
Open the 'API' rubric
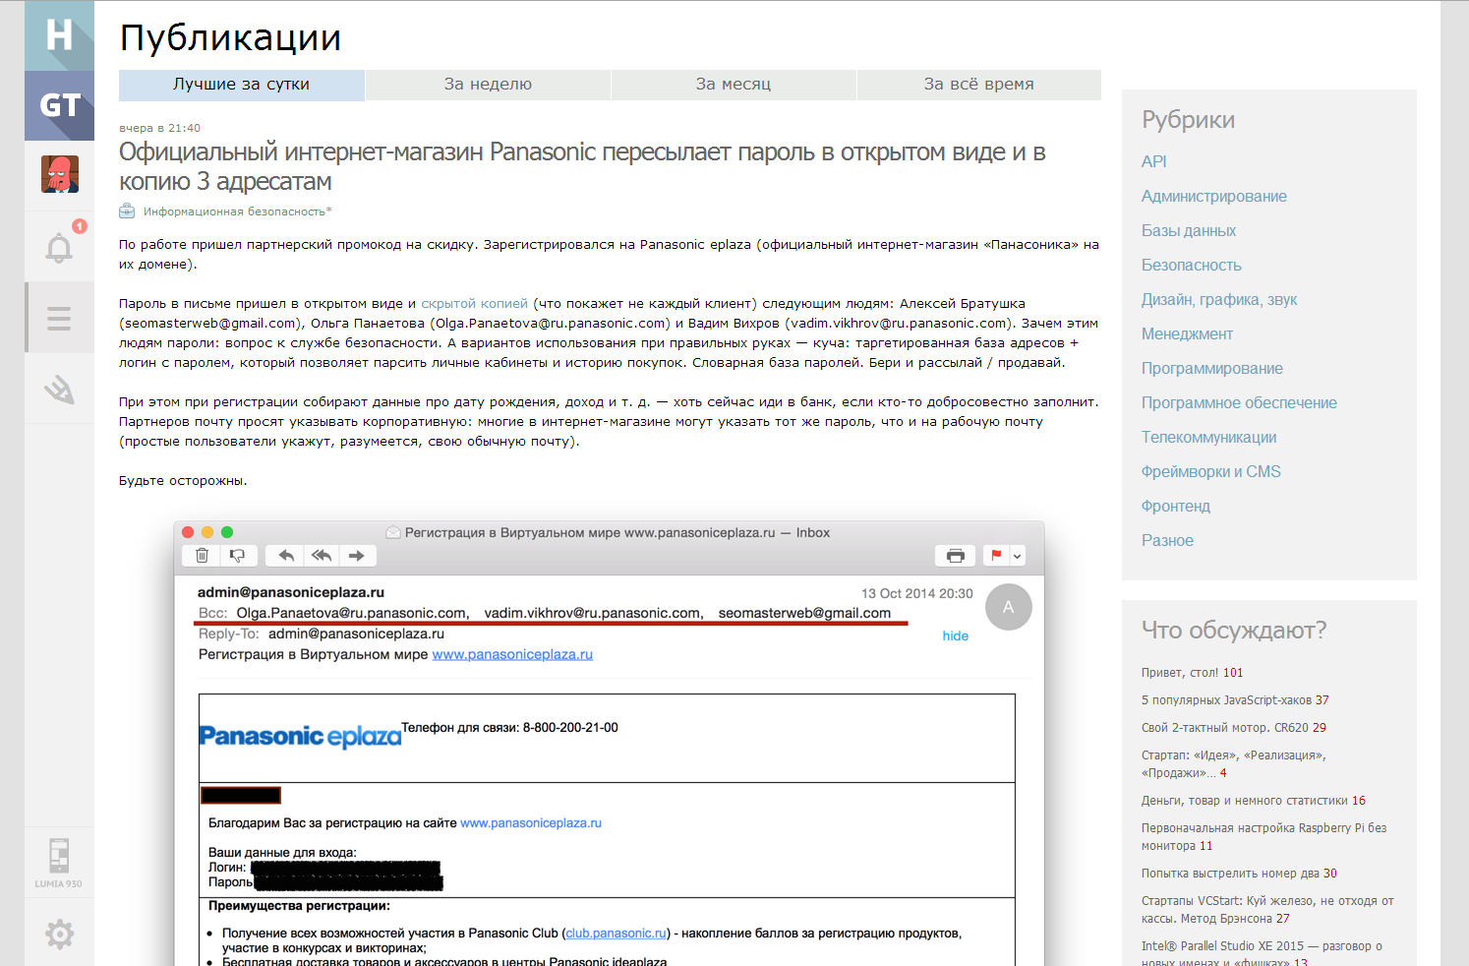coord(1154,161)
